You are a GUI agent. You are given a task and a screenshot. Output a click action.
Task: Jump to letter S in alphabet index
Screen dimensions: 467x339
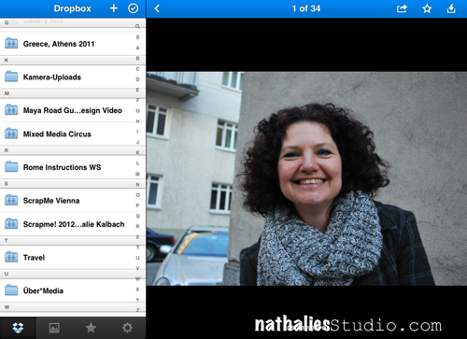pos(137,237)
